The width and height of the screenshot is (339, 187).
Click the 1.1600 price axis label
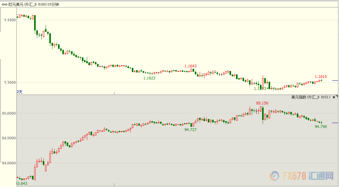[10, 83]
